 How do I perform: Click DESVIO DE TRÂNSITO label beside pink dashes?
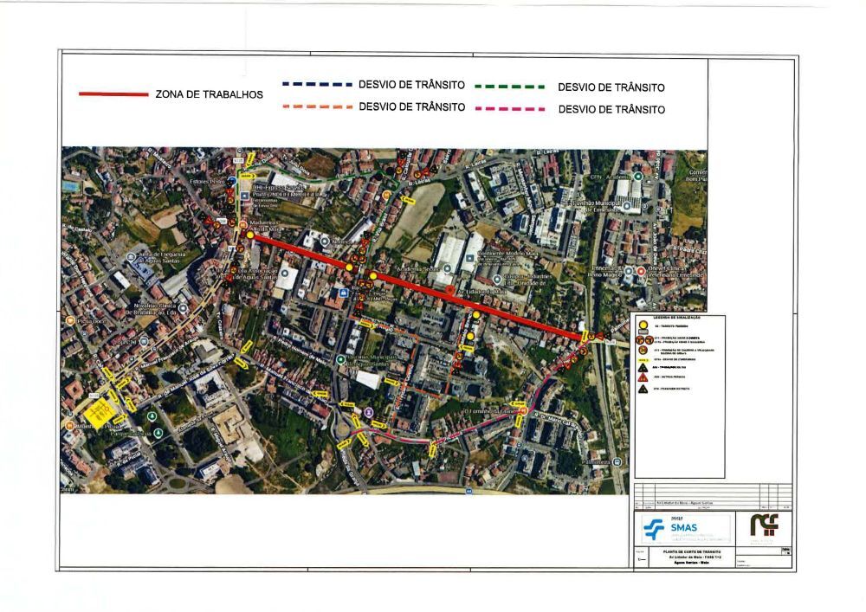point(611,109)
